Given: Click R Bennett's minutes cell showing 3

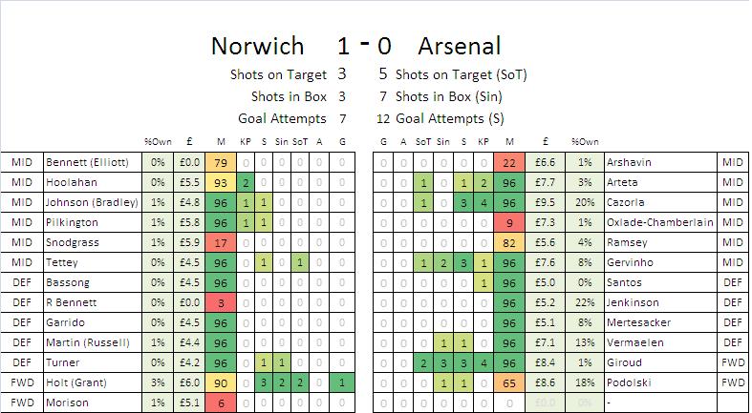Looking at the screenshot, I should point(220,302).
